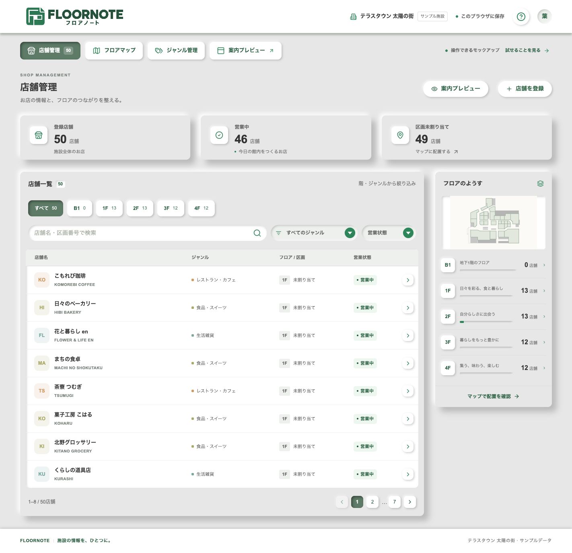Viewport: 572px width, 553px height.
Task: Click the 店舗を登録 button
Action: 525,89
